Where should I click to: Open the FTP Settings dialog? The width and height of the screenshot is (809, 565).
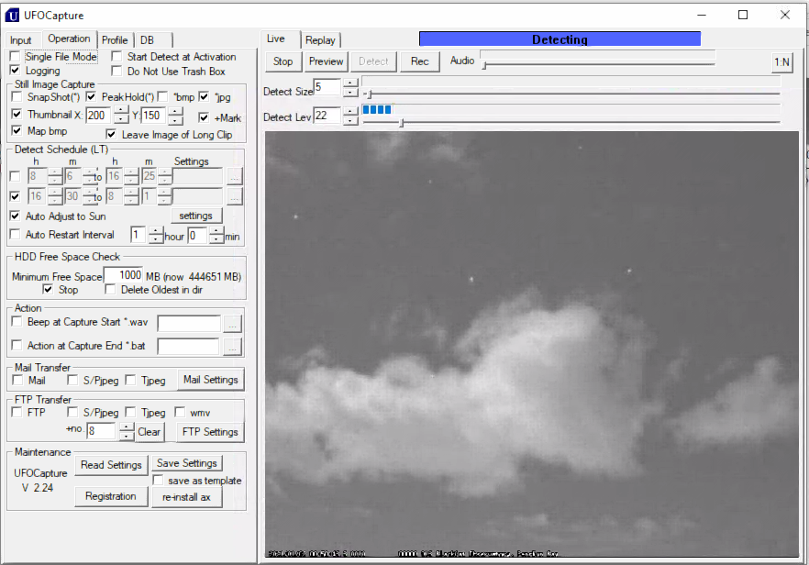[x=208, y=432]
